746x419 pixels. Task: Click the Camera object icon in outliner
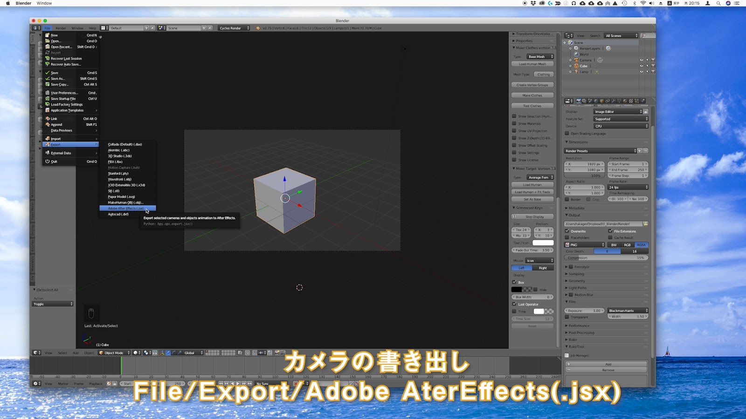pos(576,60)
